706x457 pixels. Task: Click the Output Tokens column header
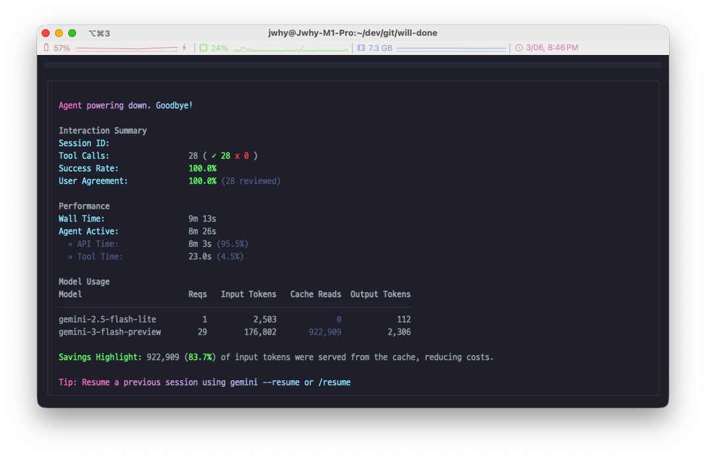[x=380, y=295]
